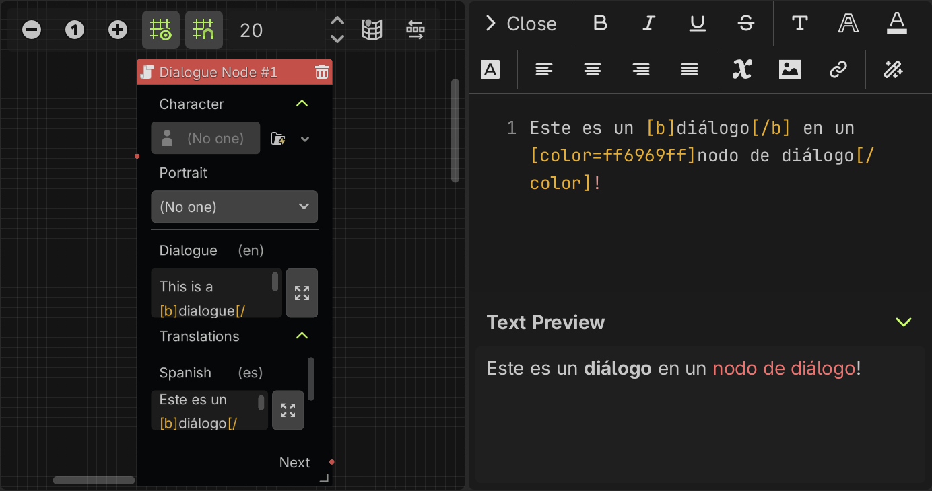Click the variable 'x' insertion icon
The image size is (932, 491).
pyautogui.click(x=741, y=69)
